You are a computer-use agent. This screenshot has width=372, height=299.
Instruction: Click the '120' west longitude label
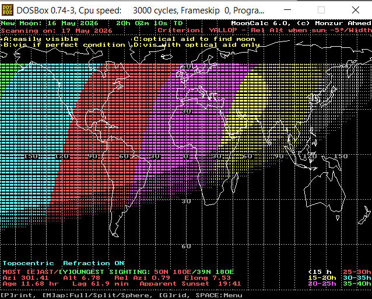pyautogui.click(x=61, y=157)
